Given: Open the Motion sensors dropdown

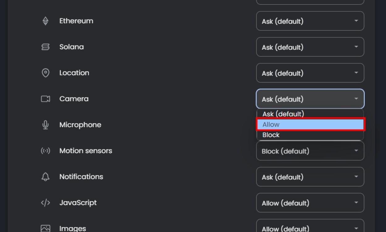Looking at the screenshot, I should point(310,151).
